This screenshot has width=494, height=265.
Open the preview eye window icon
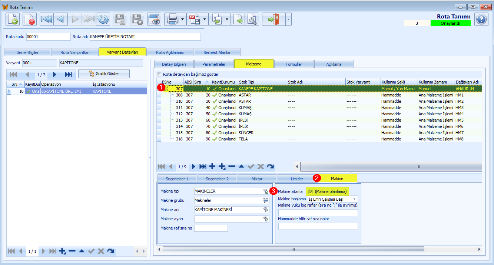click(x=154, y=19)
